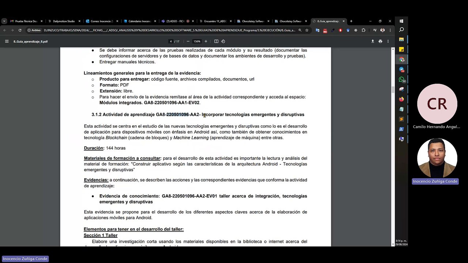Click 'Sección 1 Taller' heading
This screenshot has width=468, height=263.
101,235
